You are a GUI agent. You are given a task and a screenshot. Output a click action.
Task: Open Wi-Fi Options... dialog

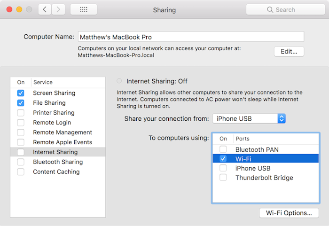pos(289,213)
